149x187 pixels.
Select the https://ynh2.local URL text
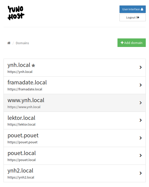21,178
